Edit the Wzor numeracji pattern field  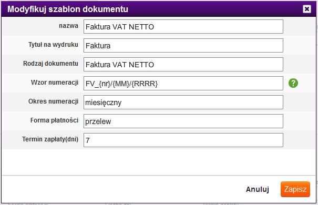point(183,84)
